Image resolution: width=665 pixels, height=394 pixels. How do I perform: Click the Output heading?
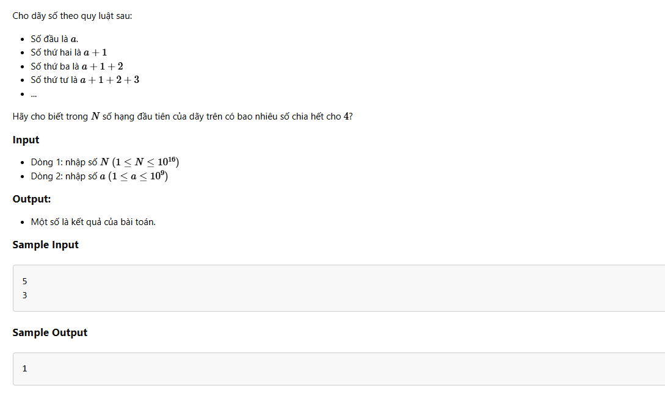tap(32, 199)
